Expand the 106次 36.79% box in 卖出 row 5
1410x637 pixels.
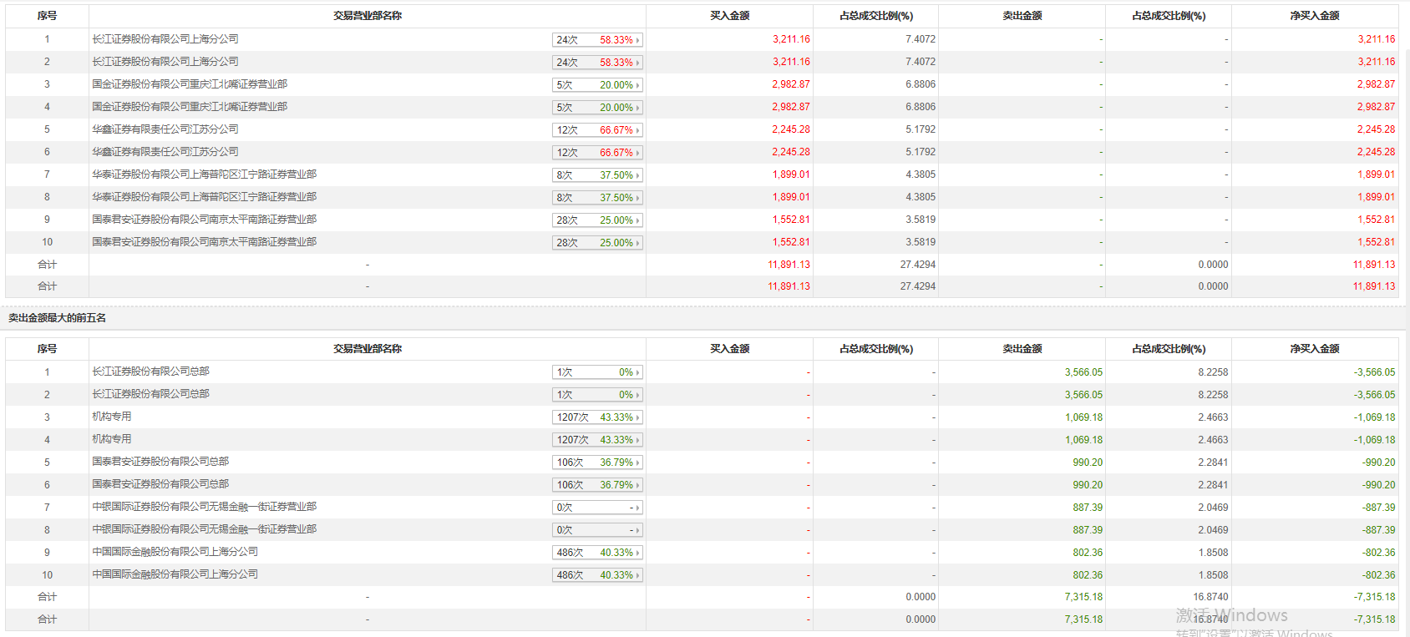coord(597,463)
